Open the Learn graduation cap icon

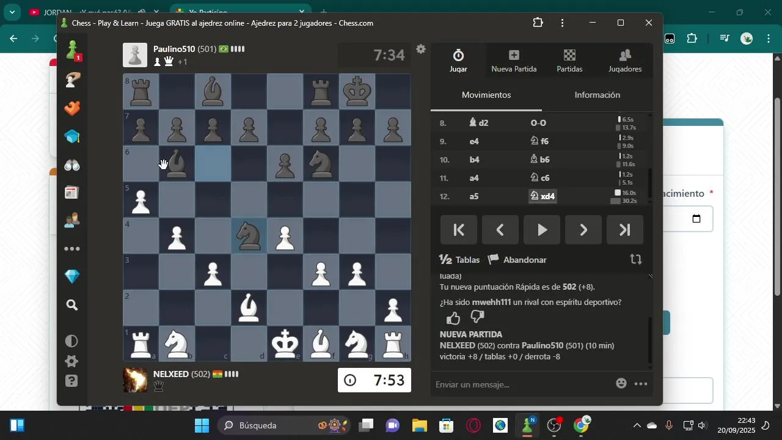click(72, 136)
